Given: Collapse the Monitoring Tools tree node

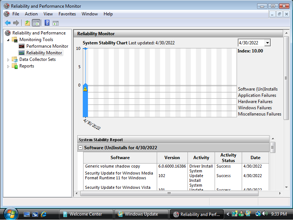Looking at the screenshot, I should click(8, 40).
